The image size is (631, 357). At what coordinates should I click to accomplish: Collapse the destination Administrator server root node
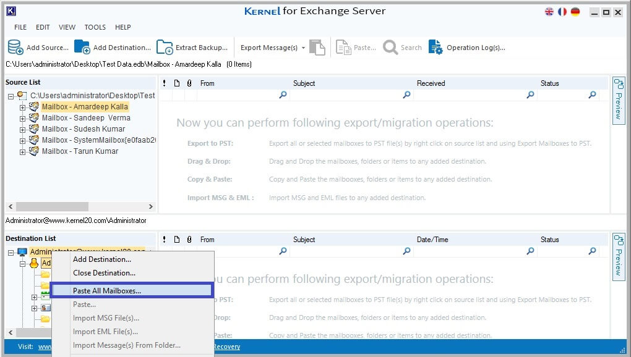tap(11, 253)
